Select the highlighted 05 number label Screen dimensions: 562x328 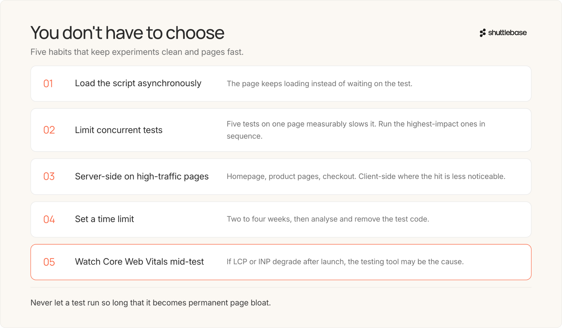(49, 262)
